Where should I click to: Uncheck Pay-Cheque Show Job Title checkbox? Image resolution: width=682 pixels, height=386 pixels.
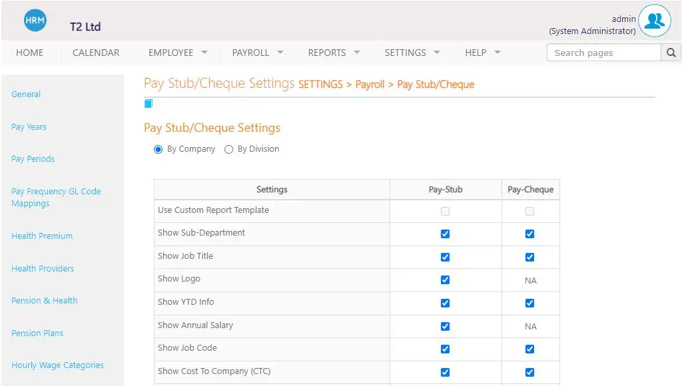point(529,258)
